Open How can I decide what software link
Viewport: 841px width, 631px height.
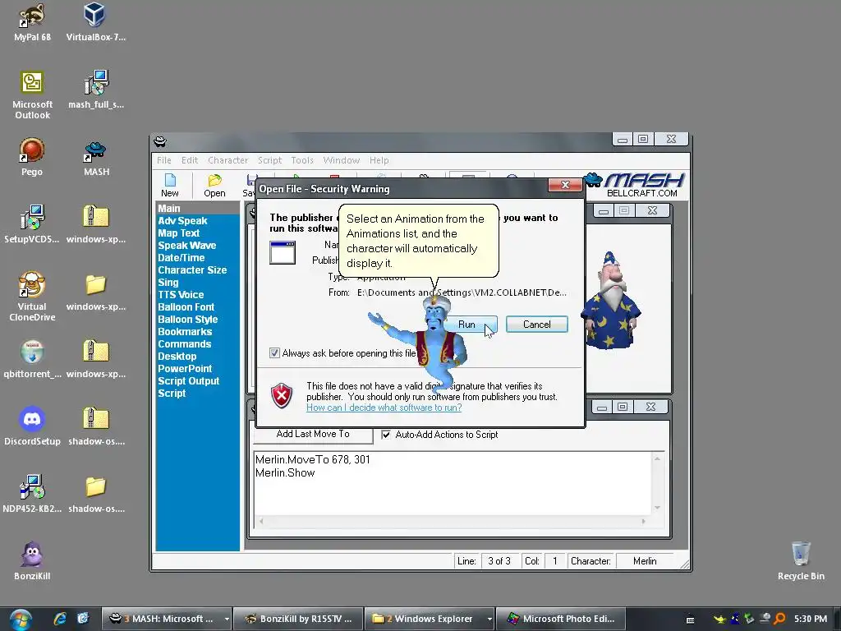(x=384, y=408)
